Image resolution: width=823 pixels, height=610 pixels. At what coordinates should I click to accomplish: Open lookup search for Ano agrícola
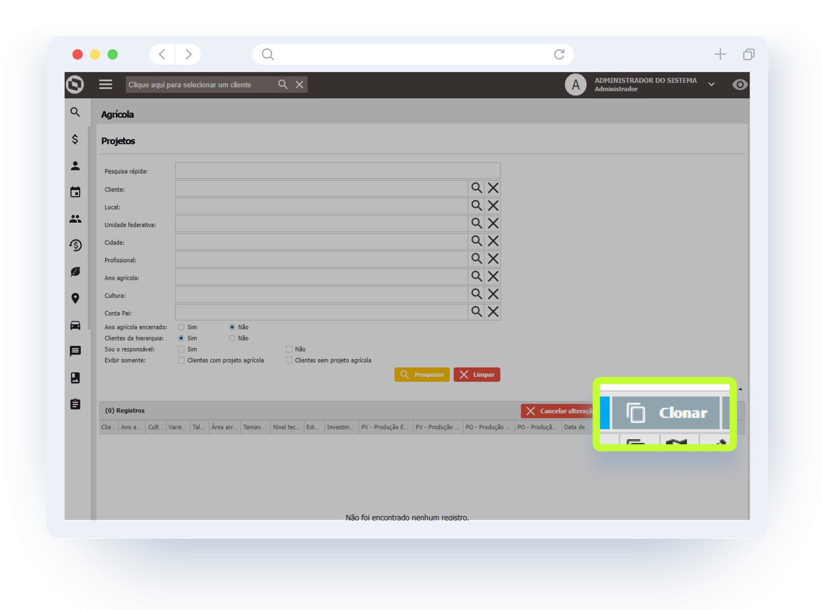[477, 276]
